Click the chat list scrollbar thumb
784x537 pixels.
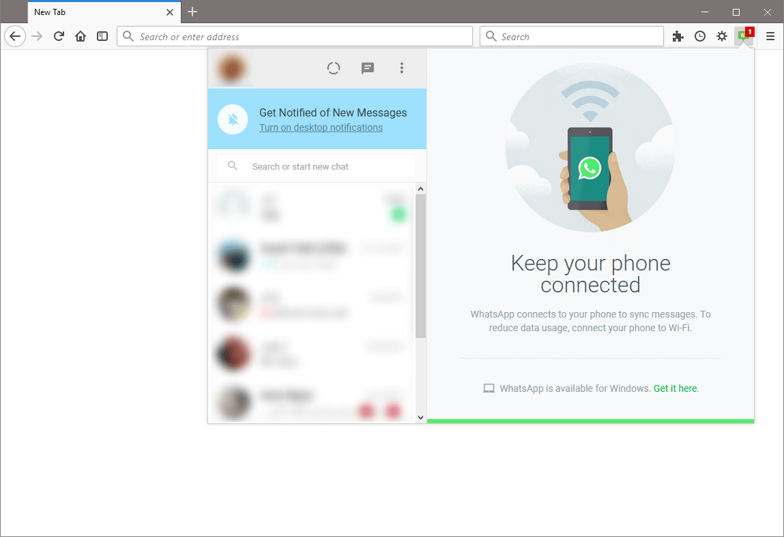[x=420, y=266]
